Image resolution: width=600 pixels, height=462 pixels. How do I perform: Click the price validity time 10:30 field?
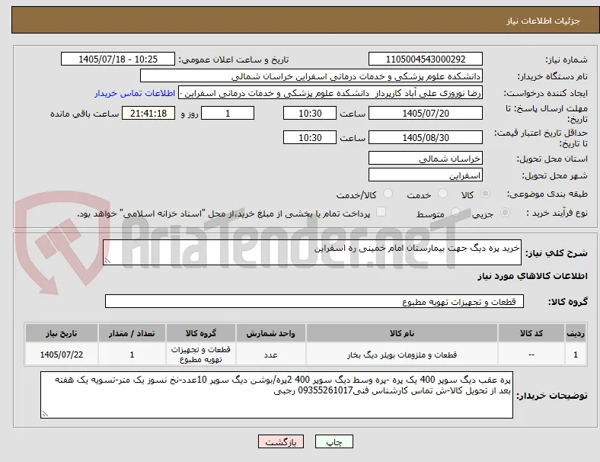(x=310, y=137)
